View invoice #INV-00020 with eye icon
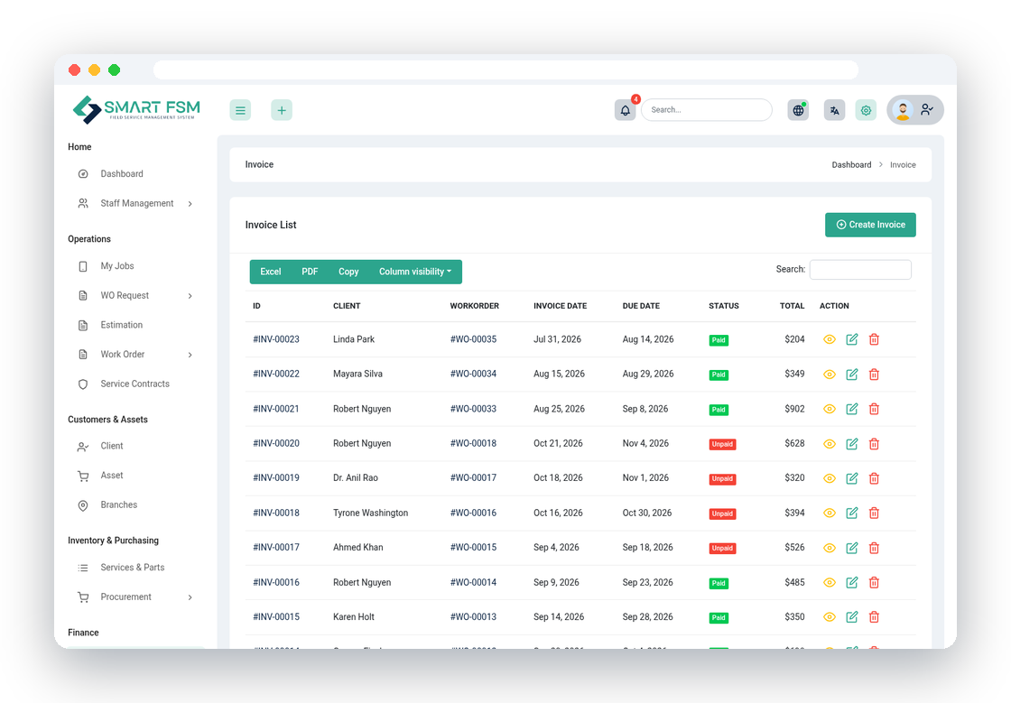Viewport: 1011px width, 703px height. pyautogui.click(x=830, y=444)
